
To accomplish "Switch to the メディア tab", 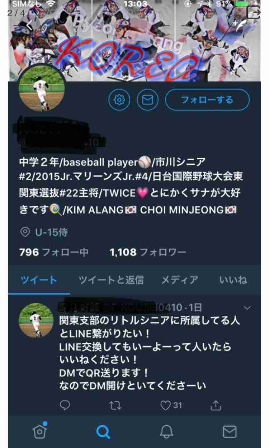I will tap(180, 280).
